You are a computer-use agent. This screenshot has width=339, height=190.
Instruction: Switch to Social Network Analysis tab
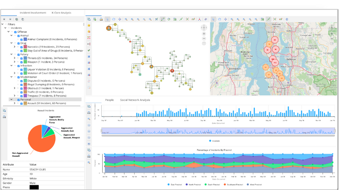(135, 100)
